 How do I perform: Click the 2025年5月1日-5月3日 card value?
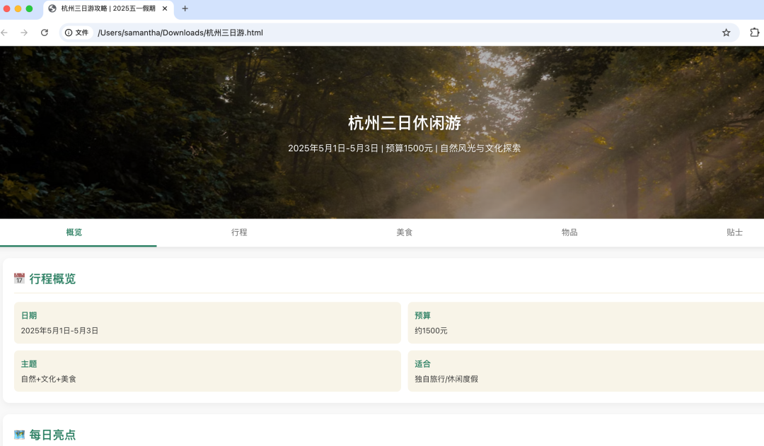[59, 331]
